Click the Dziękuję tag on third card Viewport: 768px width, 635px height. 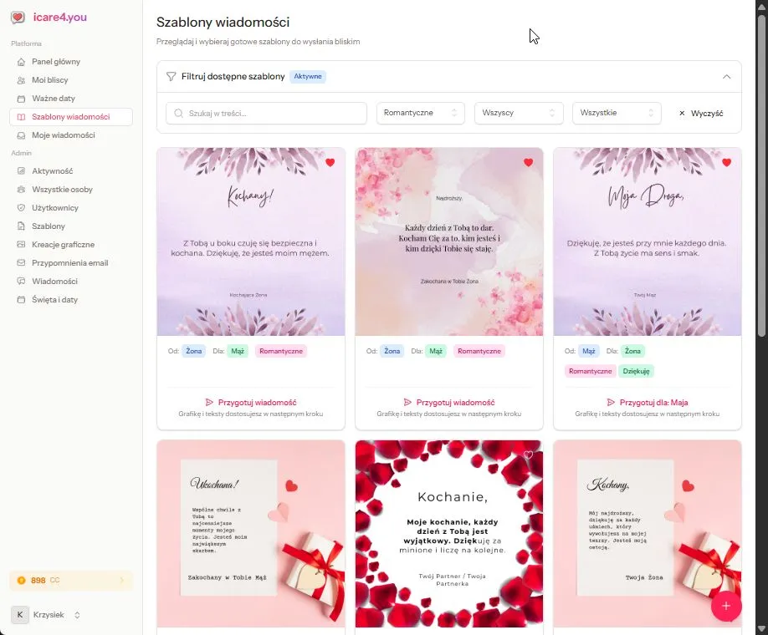click(636, 371)
